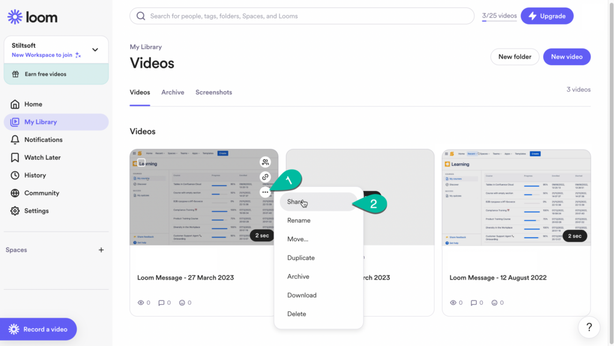Click the gift icon beside Earn free videos

tap(15, 74)
